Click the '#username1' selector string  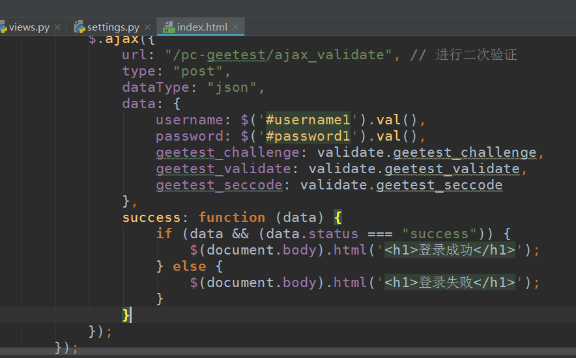[308, 120]
